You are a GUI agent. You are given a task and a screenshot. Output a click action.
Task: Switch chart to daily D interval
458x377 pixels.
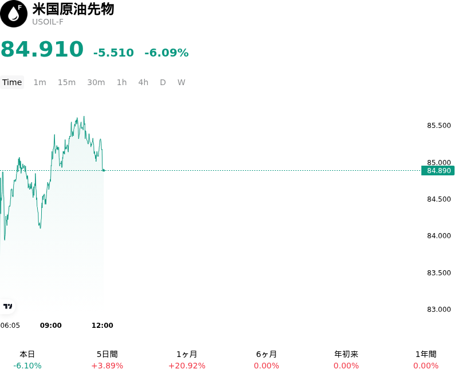(163, 82)
